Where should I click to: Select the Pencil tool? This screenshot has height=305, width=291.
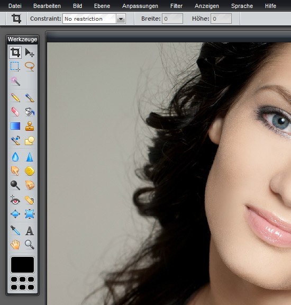point(15,97)
